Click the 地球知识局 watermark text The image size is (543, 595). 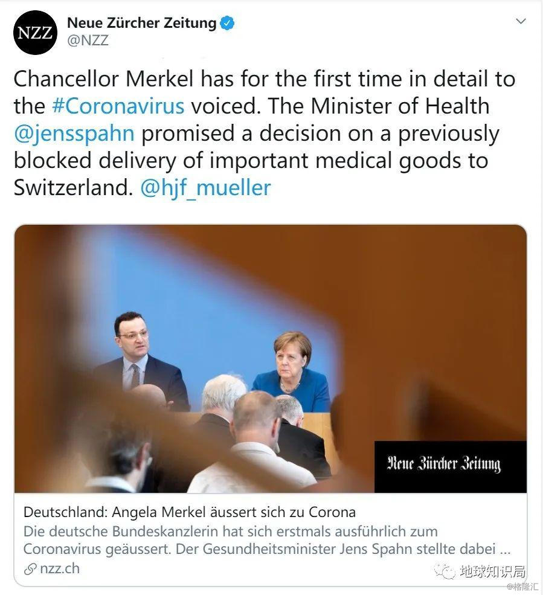[x=492, y=571]
